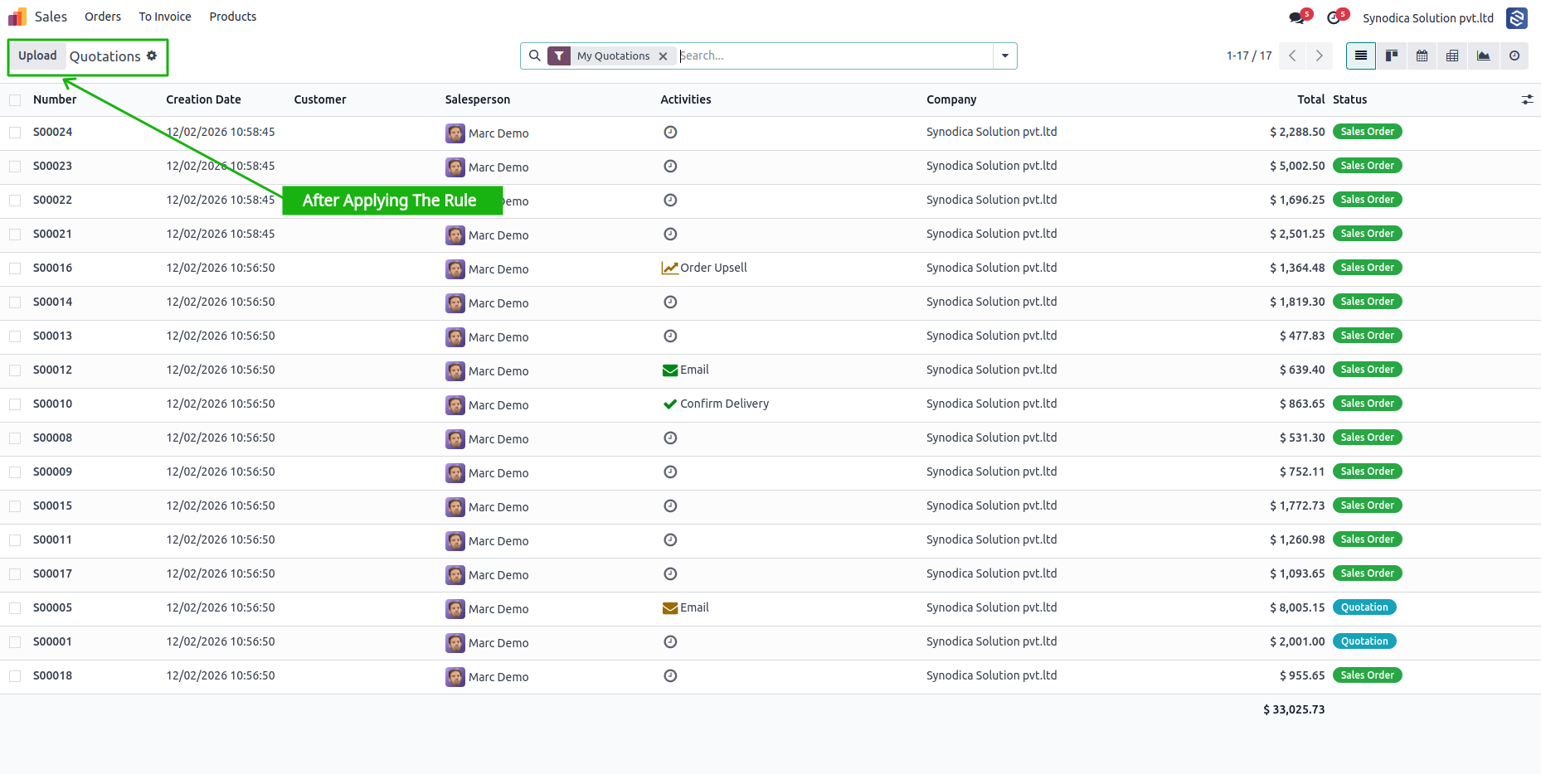Open the To Invoice menu
This screenshot has height=774, width=1541.
165,17
